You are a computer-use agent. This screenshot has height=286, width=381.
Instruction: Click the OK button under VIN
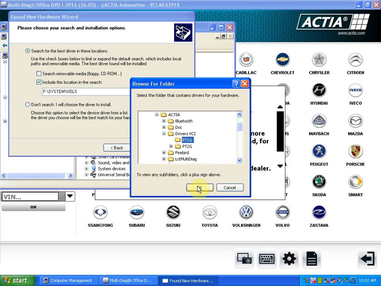pos(33,207)
